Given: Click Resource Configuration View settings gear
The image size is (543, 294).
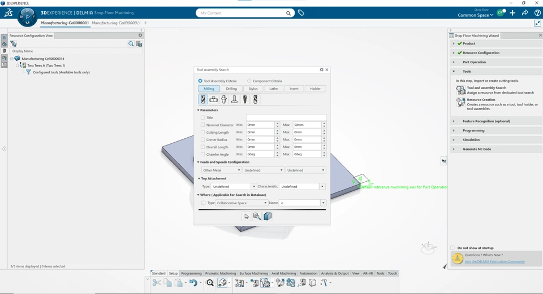Looking at the screenshot, I should (x=140, y=35).
